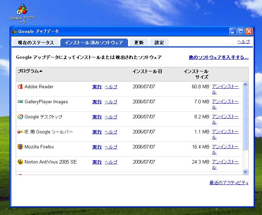
Task: Click the 7.0 MB size value
Action: click(x=202, y=102)
